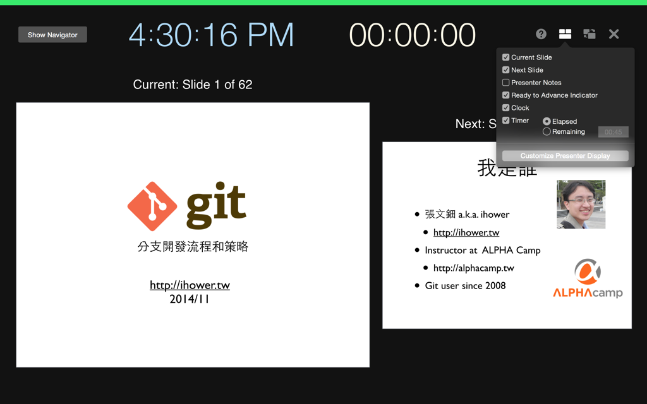Click the '張文鈿 a.k.a. ihower' bullet
647x404 pixels.
[x=467, y=215]
